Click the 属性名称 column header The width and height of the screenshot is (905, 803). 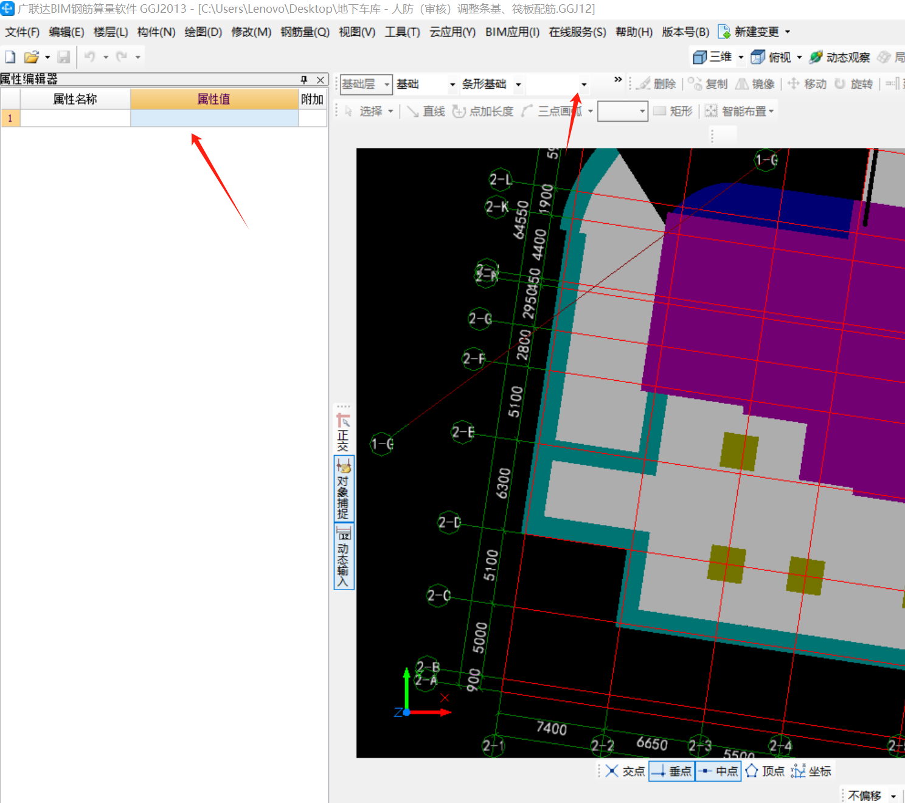[75, 99]
